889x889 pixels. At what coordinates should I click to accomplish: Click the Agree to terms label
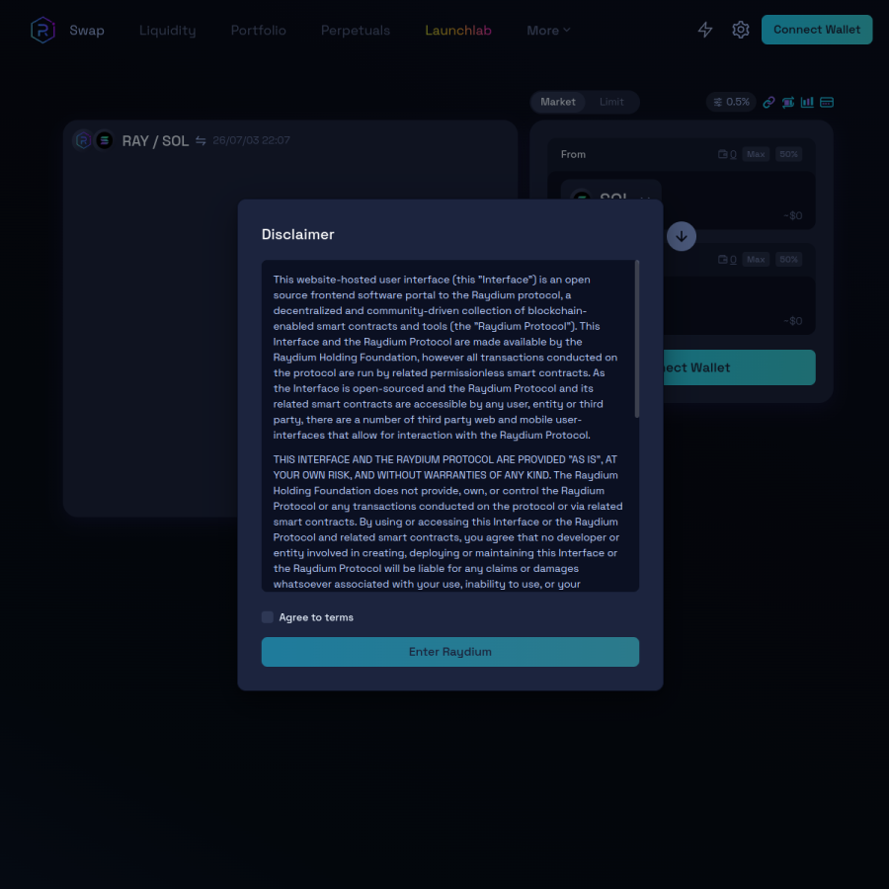(316, 617)
